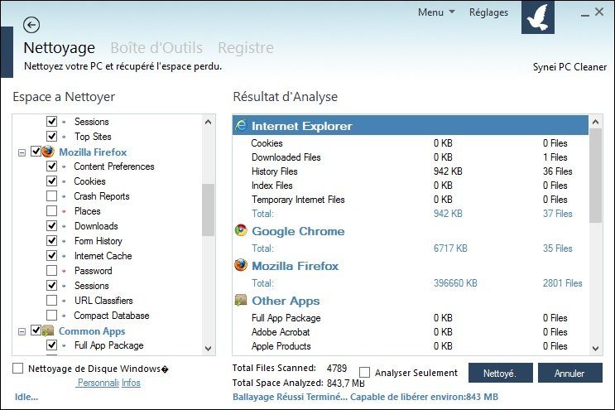Enable the Crash Reports checkbox

click(52, 195)
